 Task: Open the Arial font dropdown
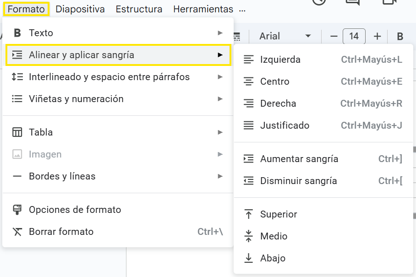tap(285, 36)
